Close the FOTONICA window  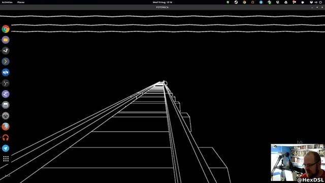pyautogui.click(x=322, y=7)
